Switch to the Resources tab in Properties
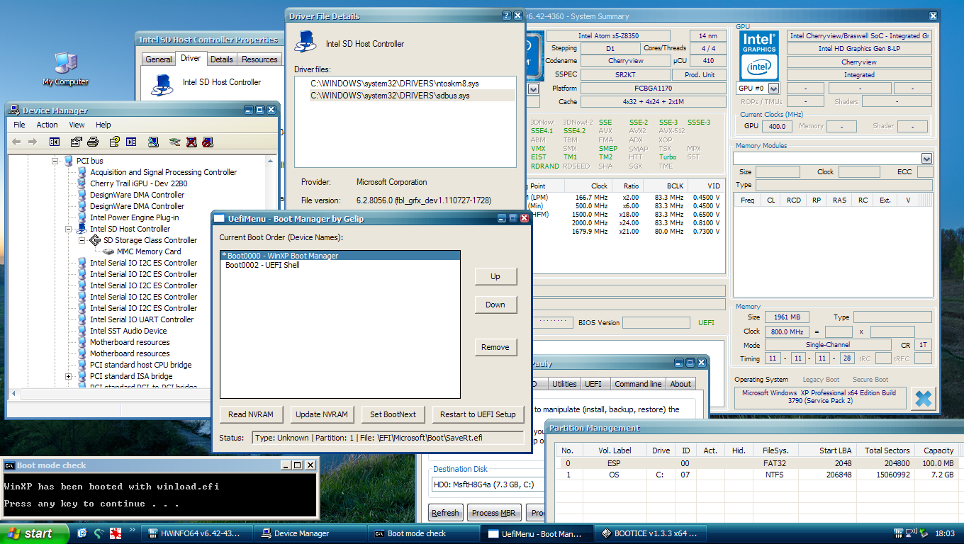Image resolution: width=964 pixels, height=544 pixels. [x=259, y=59]
